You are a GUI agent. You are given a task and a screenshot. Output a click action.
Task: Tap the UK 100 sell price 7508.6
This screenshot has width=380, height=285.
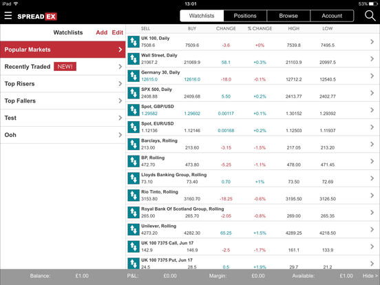click(148, 45)
